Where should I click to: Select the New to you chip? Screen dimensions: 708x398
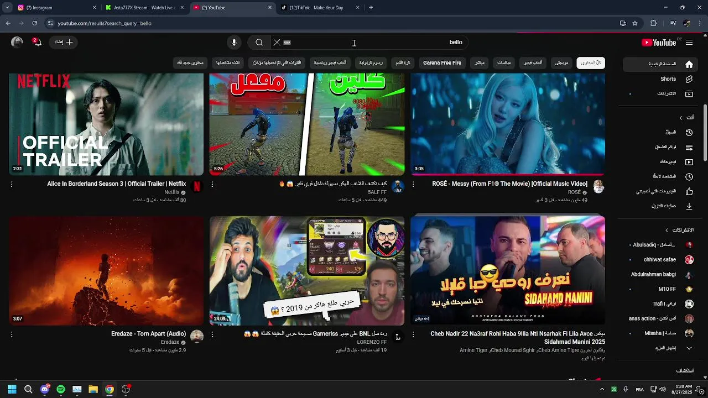pyautogui.click(x=190, y=63)
